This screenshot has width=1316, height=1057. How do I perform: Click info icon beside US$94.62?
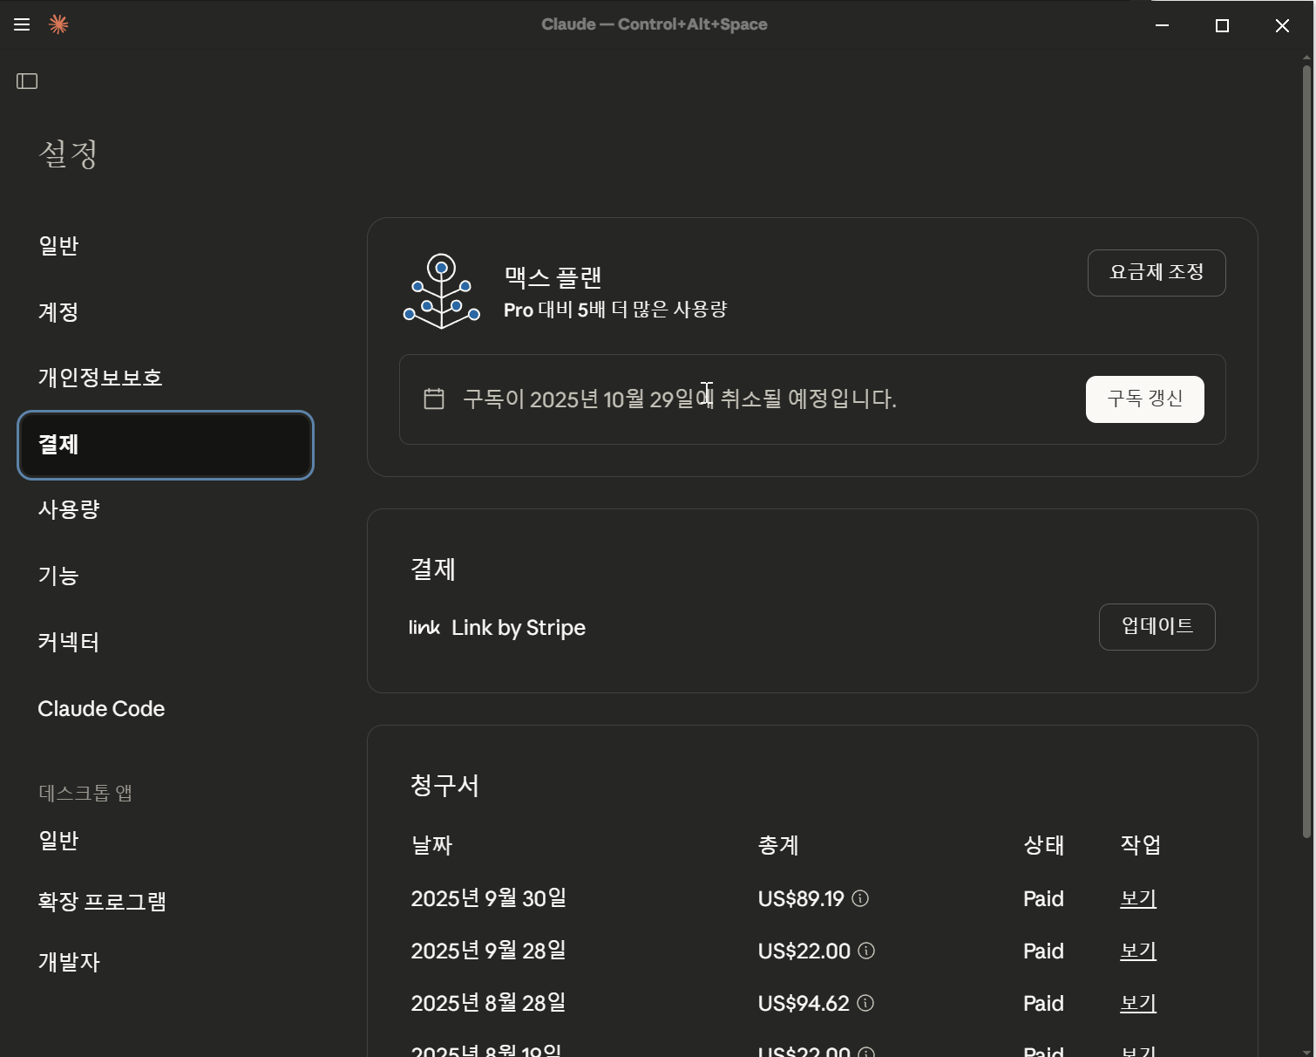[x=865, y=1003]
